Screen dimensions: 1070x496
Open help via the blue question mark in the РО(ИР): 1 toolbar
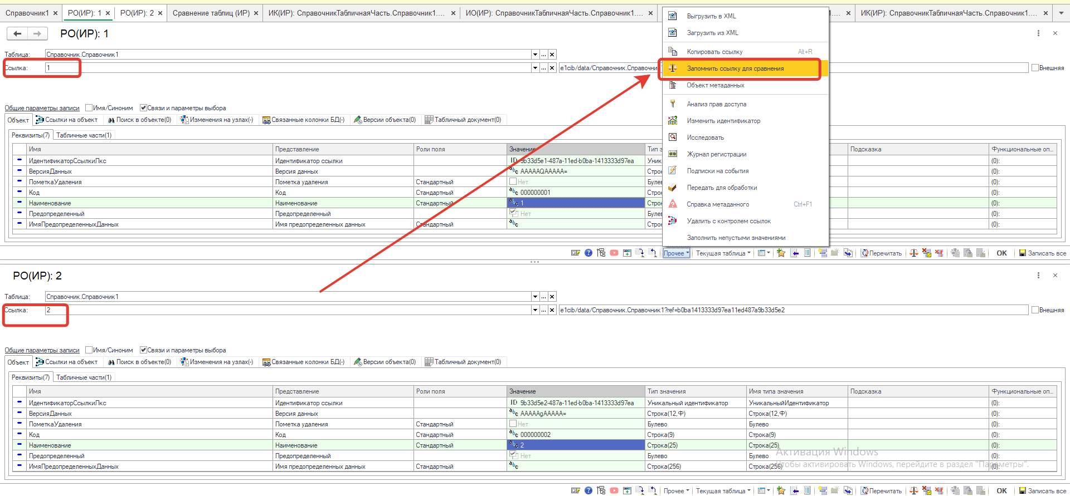click(588, 253)
